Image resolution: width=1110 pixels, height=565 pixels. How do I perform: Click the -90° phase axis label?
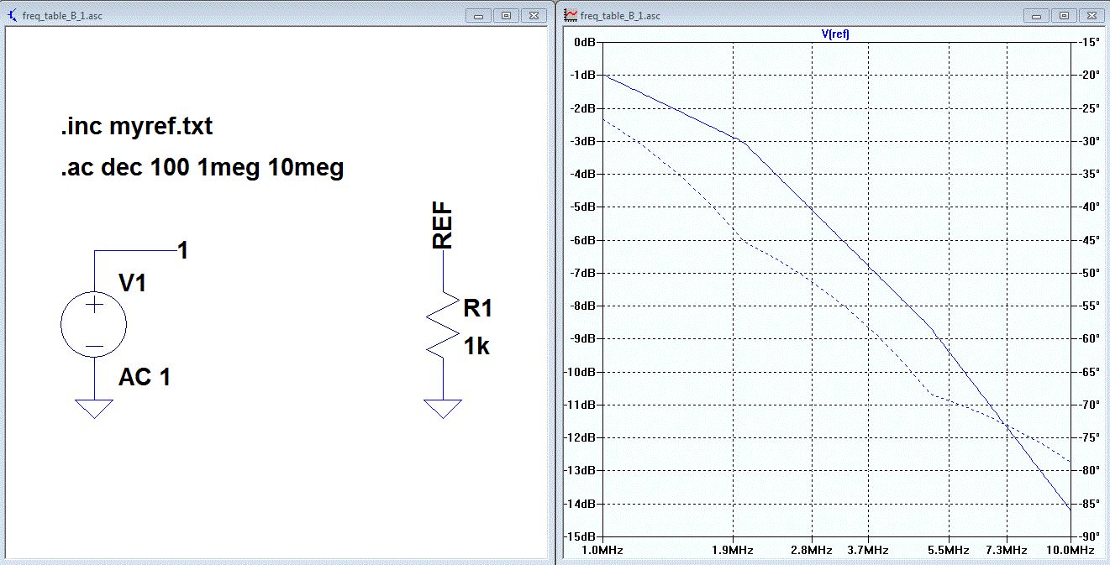pyautogui.click(x=1089, y=536)
